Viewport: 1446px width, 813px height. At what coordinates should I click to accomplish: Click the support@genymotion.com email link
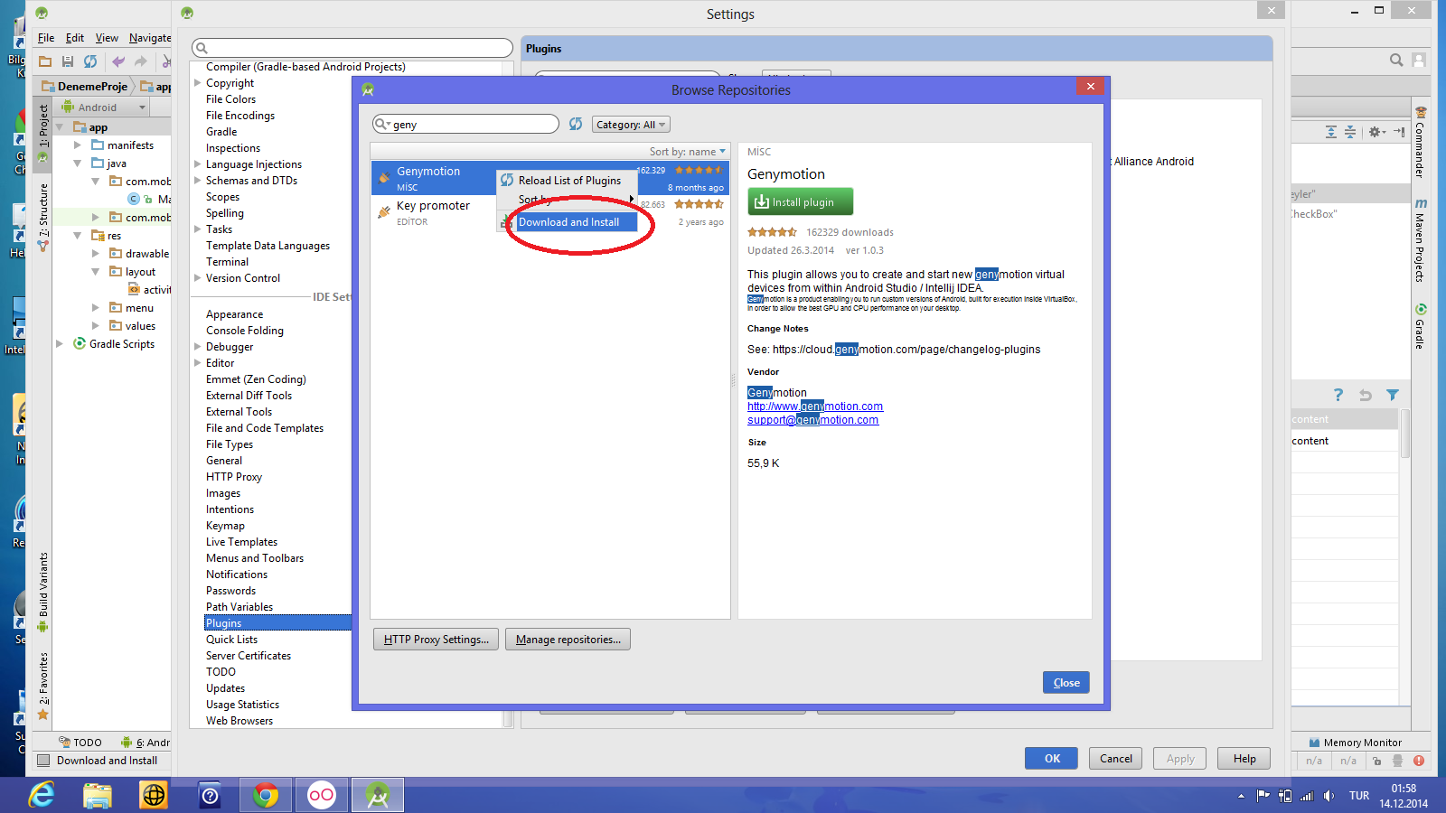pos(812,420)
